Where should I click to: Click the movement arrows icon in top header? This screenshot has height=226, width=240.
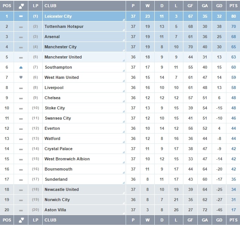click(x=21, y=6)
